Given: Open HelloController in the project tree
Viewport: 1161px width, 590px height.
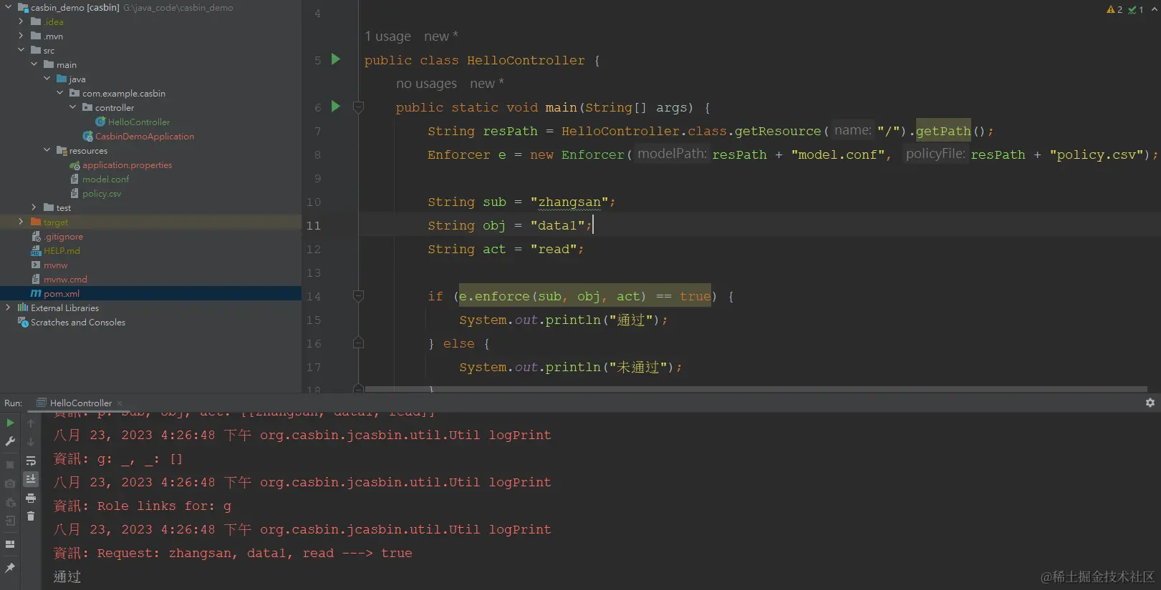Looking at the screenshot, I should 139,122.
